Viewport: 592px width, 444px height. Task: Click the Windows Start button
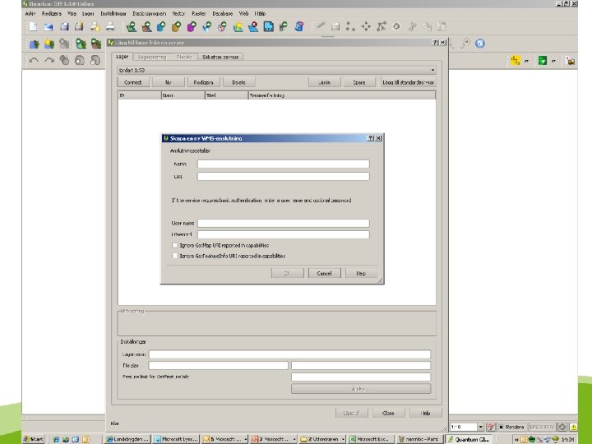click(x=34, y=439)
